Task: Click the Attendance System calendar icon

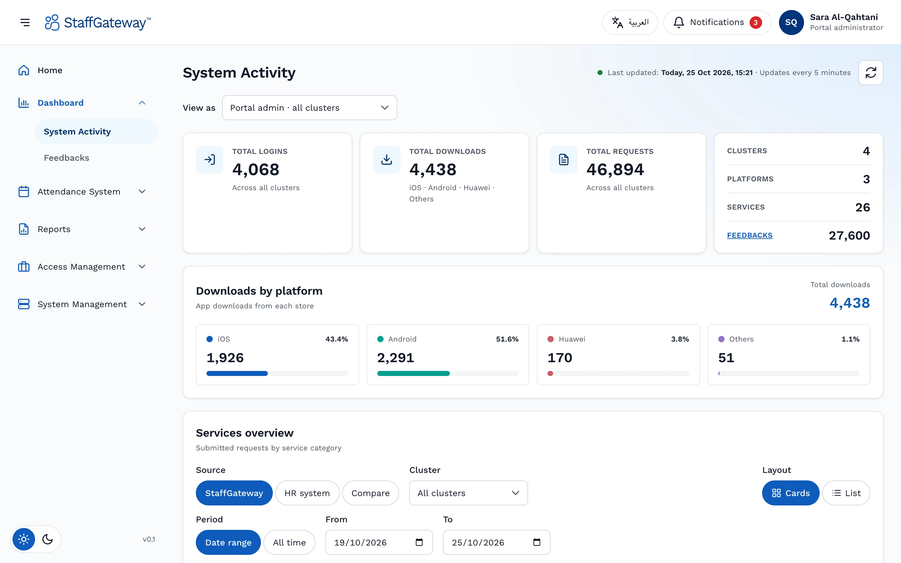Action: click(24, 191)
